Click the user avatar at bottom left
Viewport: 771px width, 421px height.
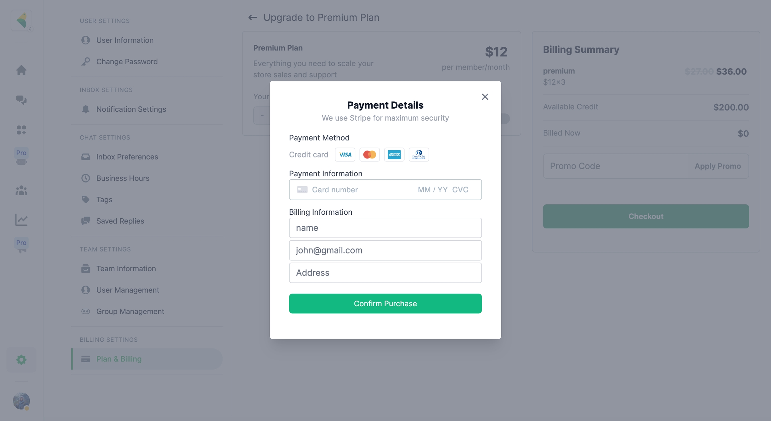pyautogui.click(x=21, y=401)
